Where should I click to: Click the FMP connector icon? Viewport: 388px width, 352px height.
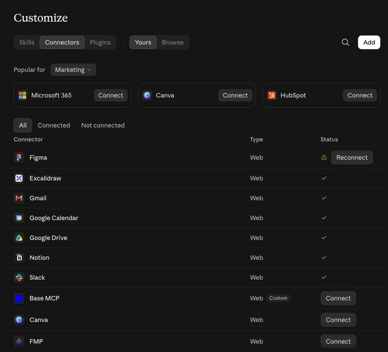[x=19, y=341]
